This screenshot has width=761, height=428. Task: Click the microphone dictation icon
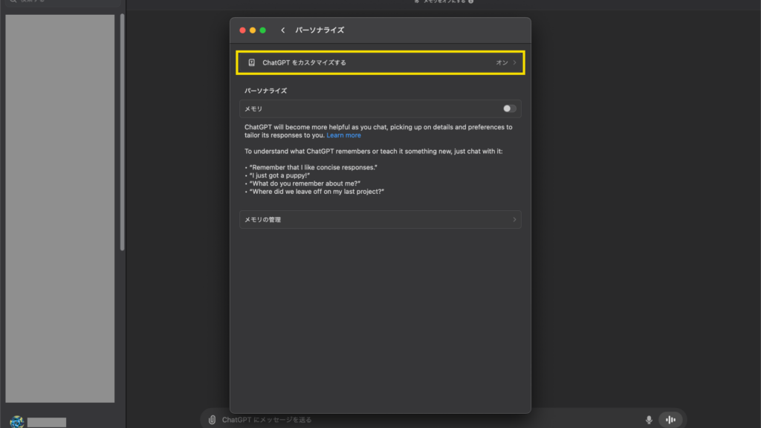(649, 420)
